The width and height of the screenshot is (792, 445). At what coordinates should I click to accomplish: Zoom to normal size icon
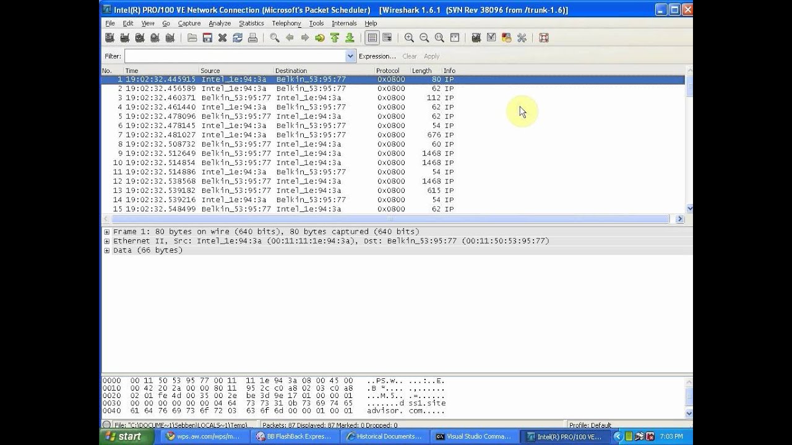439,38
